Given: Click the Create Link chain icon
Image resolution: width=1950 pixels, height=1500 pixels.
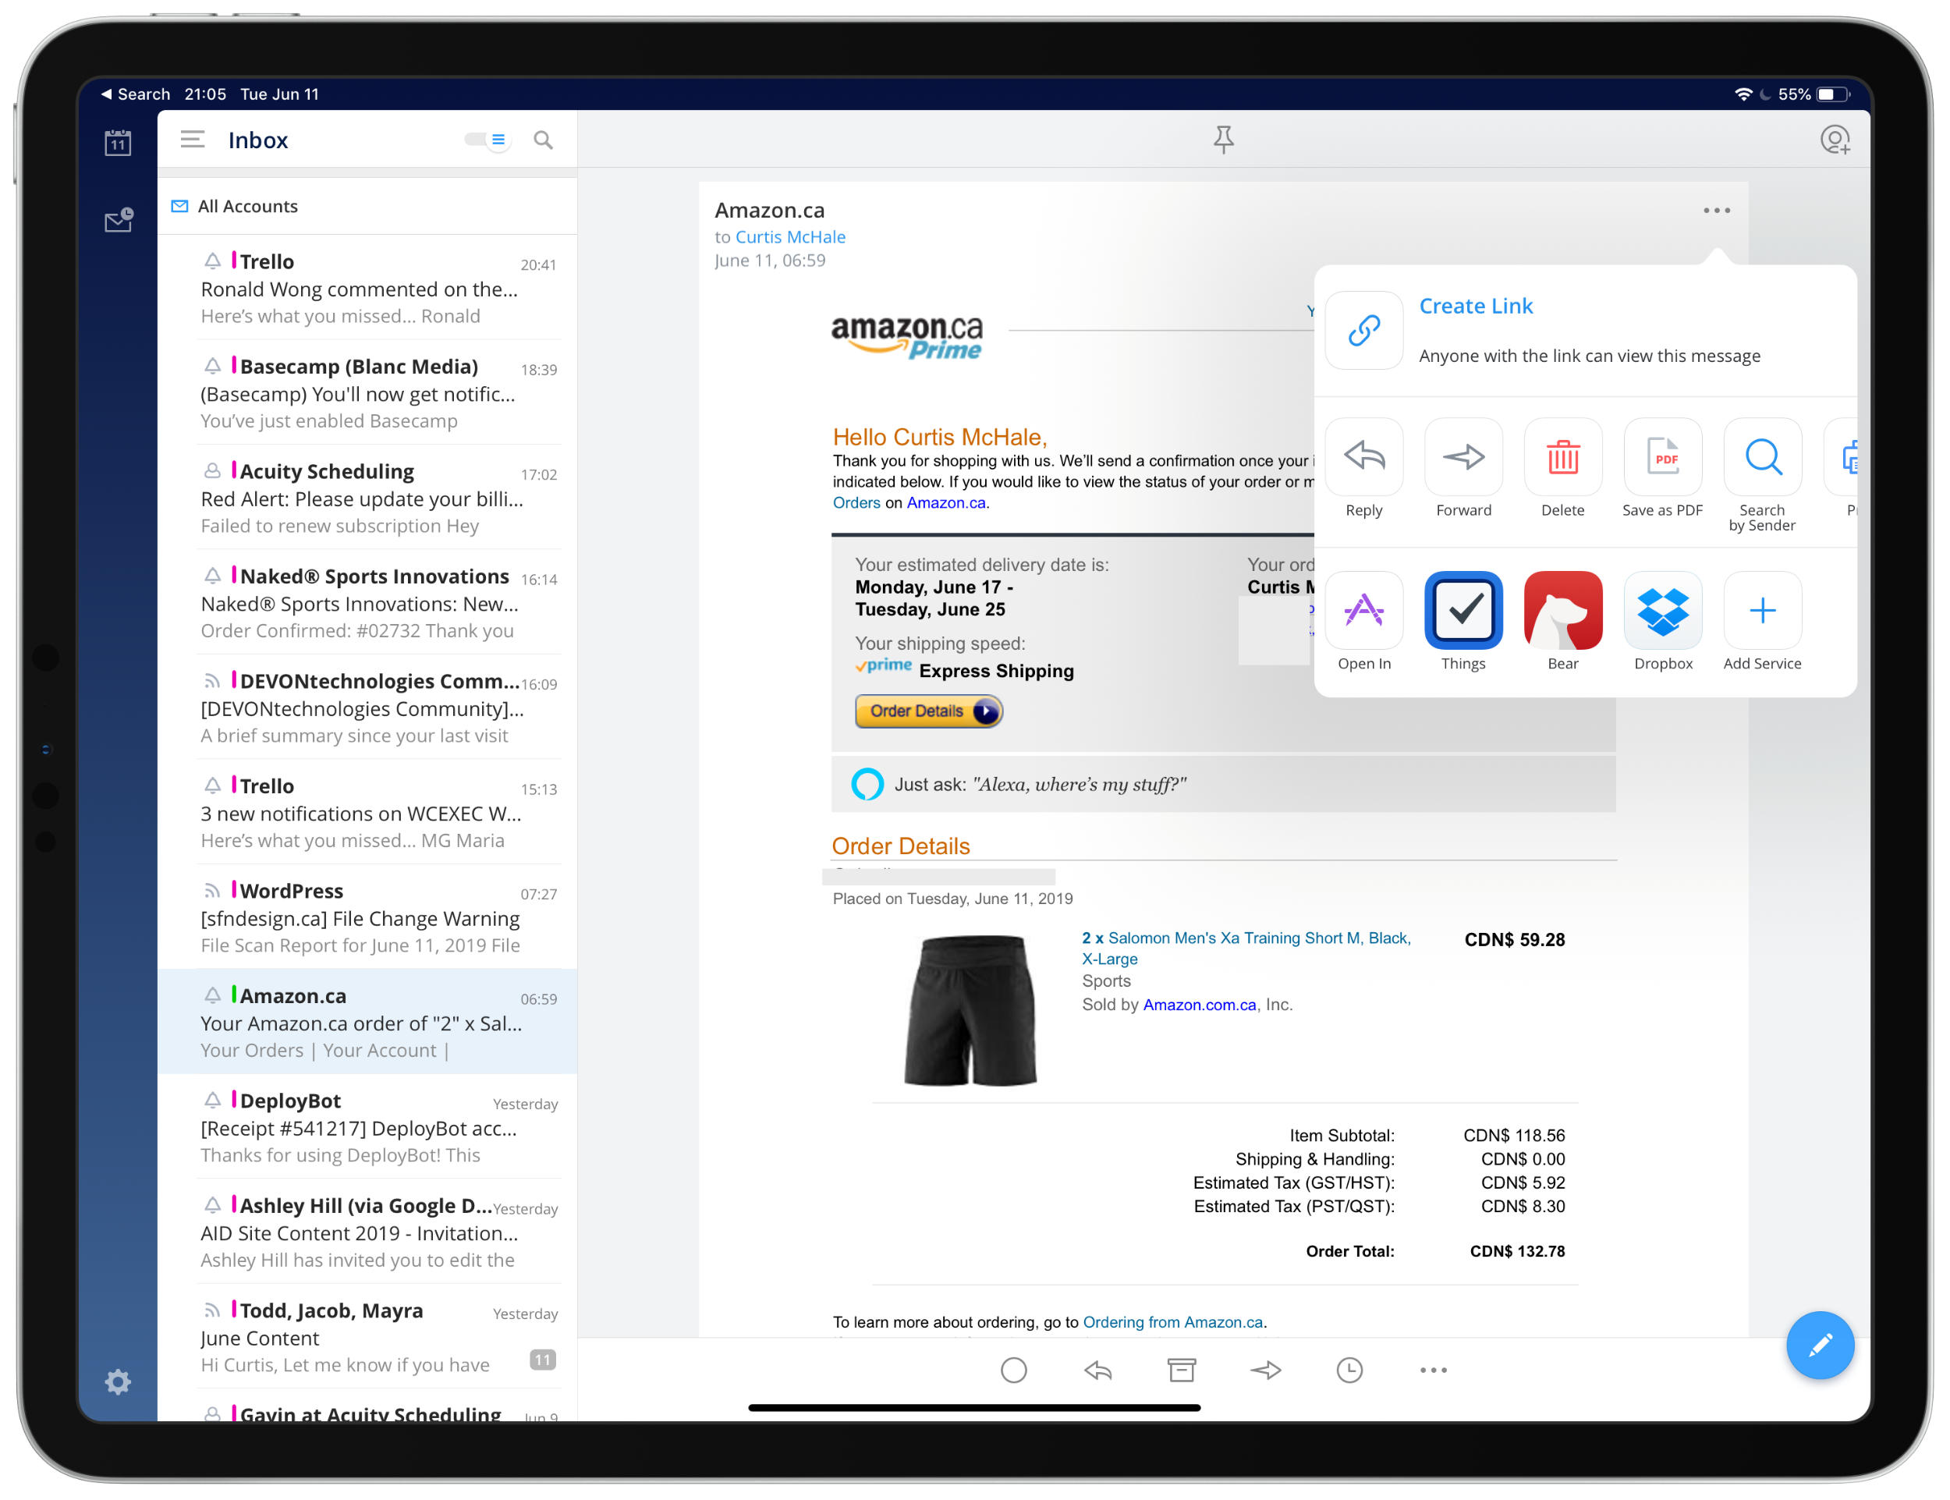Looking at the screenshot, I should pyautogui.click(x=1363, y=331).
